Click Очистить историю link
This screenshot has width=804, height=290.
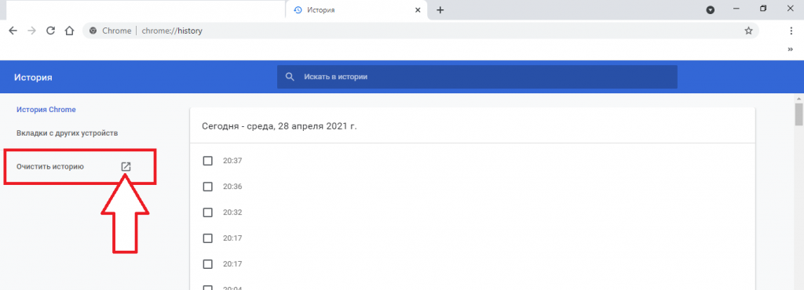point(50,167)
